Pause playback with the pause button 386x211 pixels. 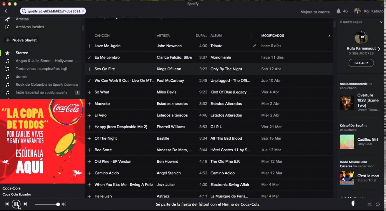click(16, 204)
